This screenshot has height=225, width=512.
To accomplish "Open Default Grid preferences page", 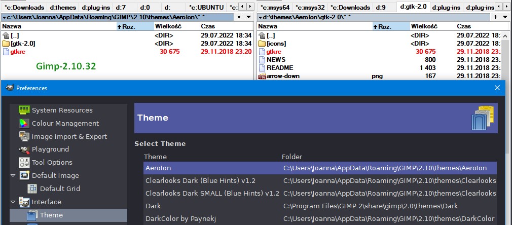I will [x=60, y=189].
